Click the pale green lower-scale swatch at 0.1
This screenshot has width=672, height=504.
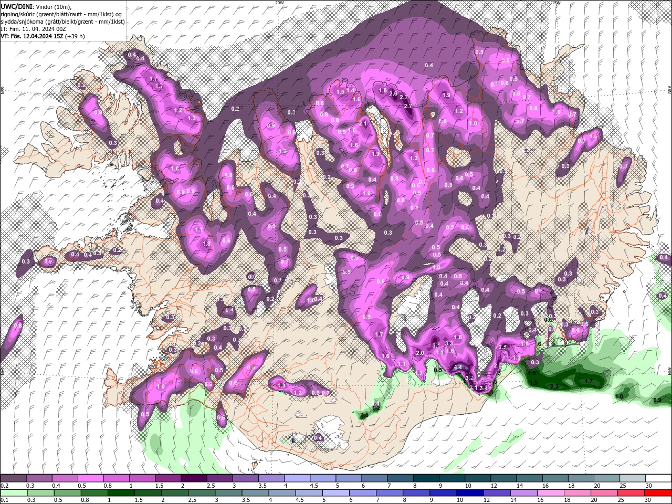point(14,492)
